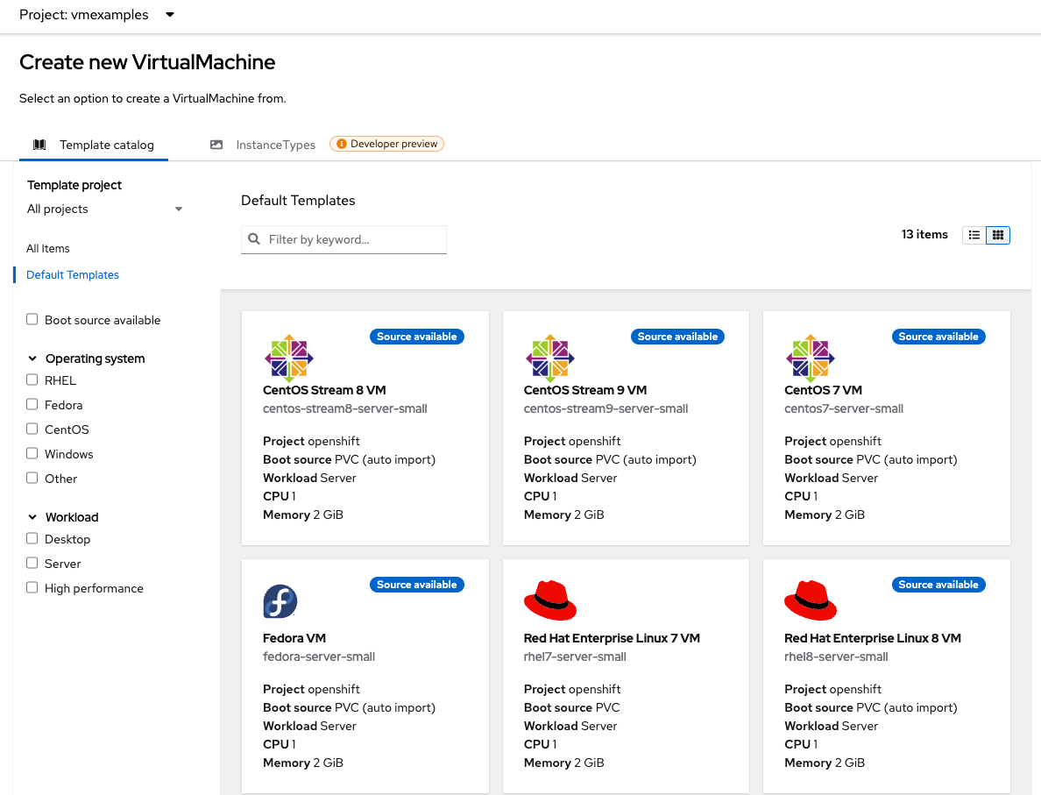Check the Windows operating system filter
Viewport: 1041px width, 795px height.
point(32,453)
